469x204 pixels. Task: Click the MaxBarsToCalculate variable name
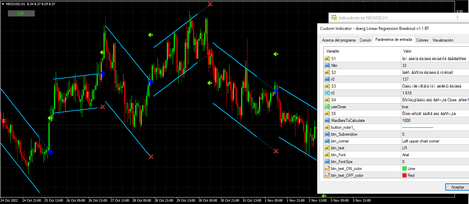348,121
